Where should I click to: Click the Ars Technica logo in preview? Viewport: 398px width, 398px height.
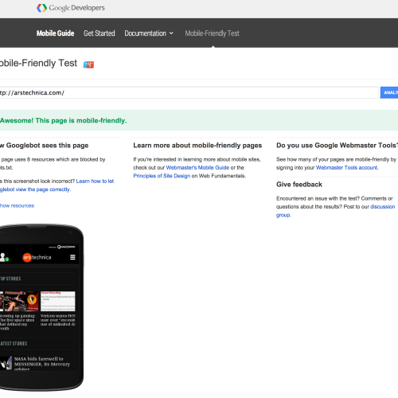(37, 257)
